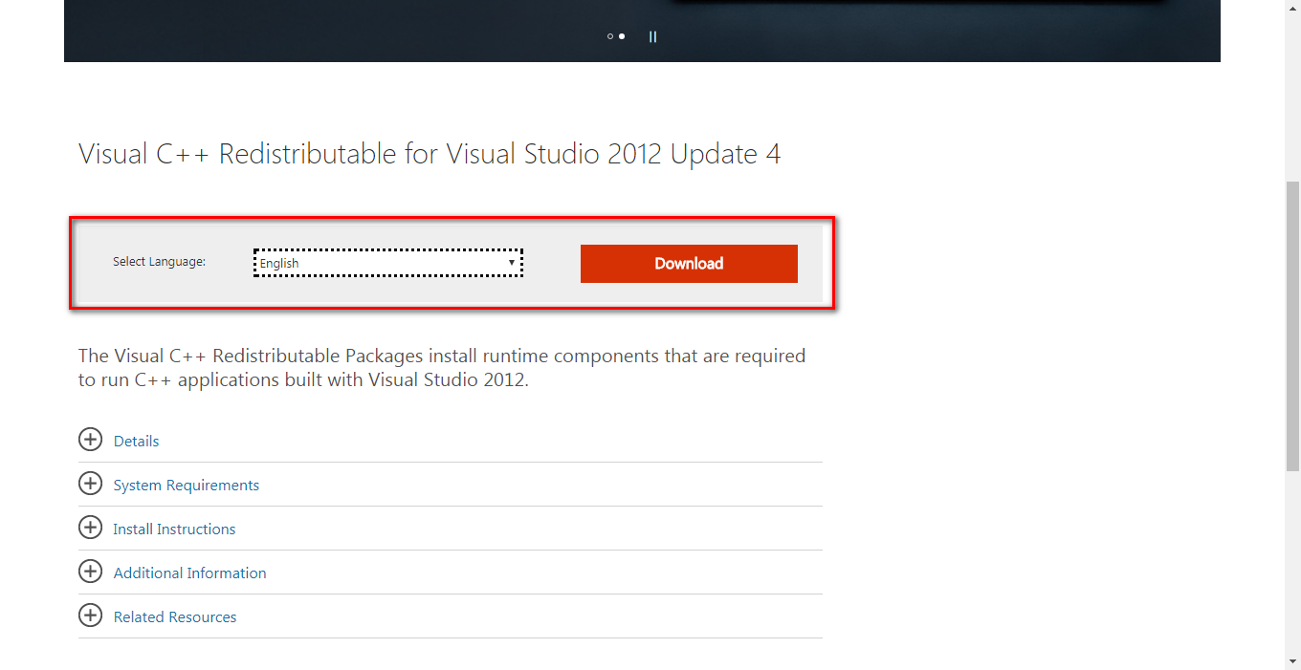This screenshot has width=1301, height=670.
Task: Click the scrollbar down arrow
Action: pyautogui.click(x=1292, y=661)
